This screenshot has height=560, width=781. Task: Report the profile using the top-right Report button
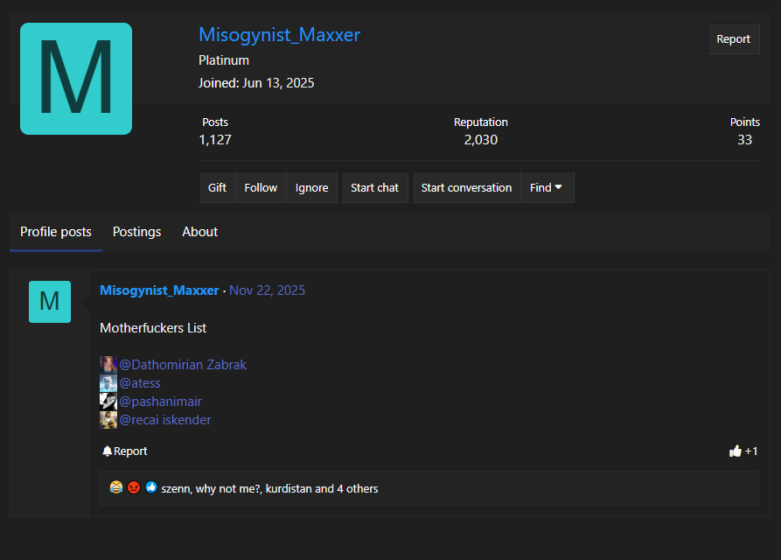(x=733, y=39)
